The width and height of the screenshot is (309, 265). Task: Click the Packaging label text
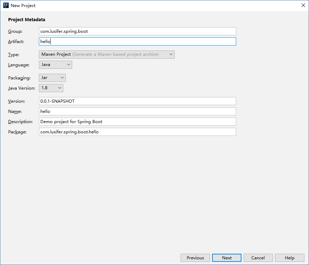[19, 78]
